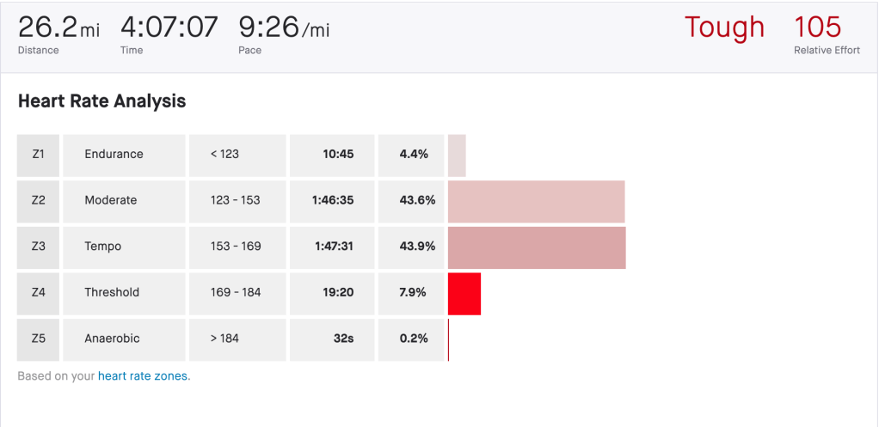The image size is (879, 427).
Task: Click the 9:26 /mi Pace stat
Action: [284, 29]
